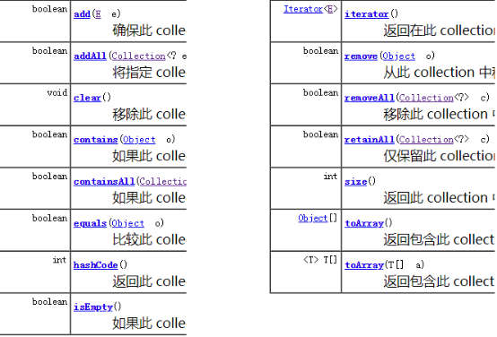
Task: Select the boolean return type of retainAll
Action: (x=321, y=134)
